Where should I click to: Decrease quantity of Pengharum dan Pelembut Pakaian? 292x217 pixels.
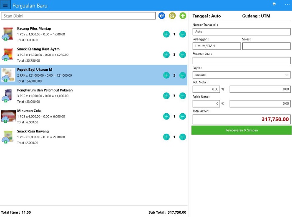point(183,96)
